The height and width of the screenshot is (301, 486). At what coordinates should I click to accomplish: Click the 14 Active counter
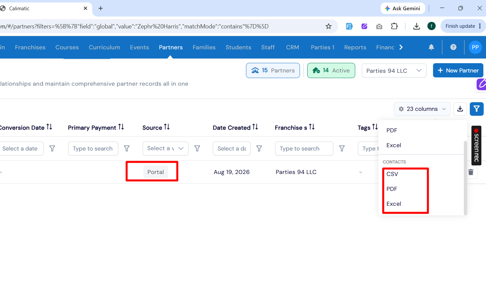pos(331,70)
